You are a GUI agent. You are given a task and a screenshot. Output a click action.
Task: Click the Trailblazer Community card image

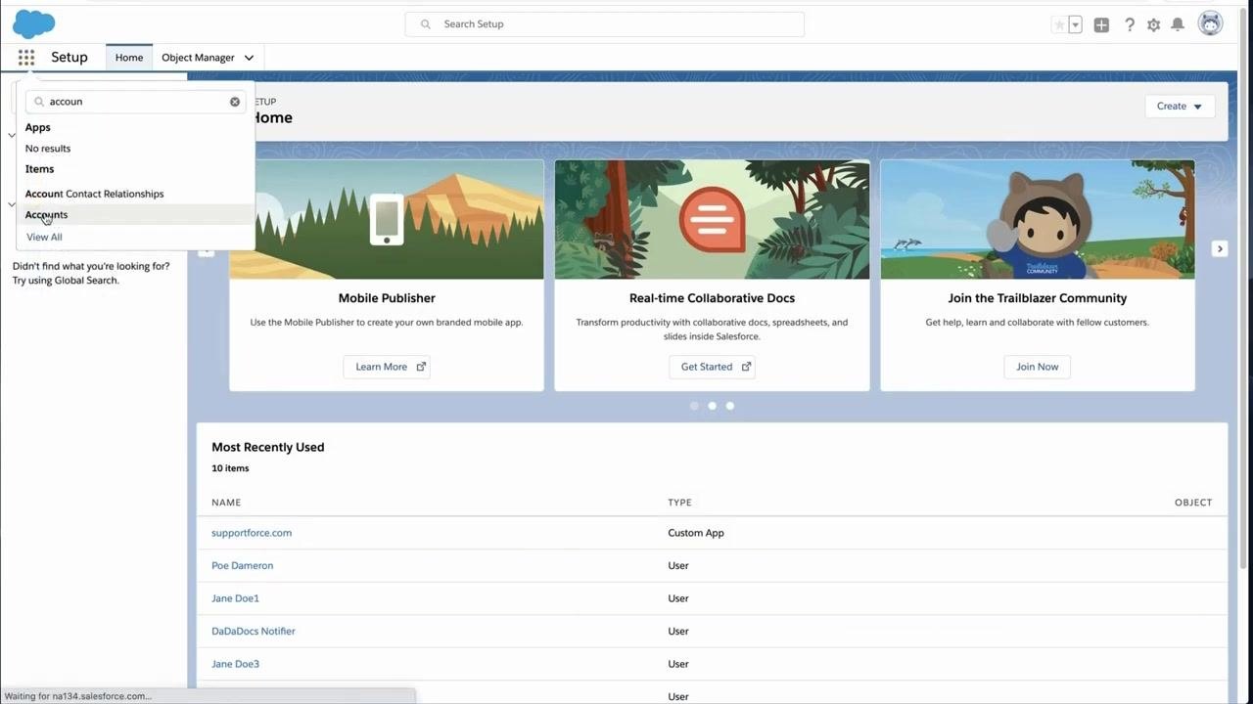(1037, 220)
